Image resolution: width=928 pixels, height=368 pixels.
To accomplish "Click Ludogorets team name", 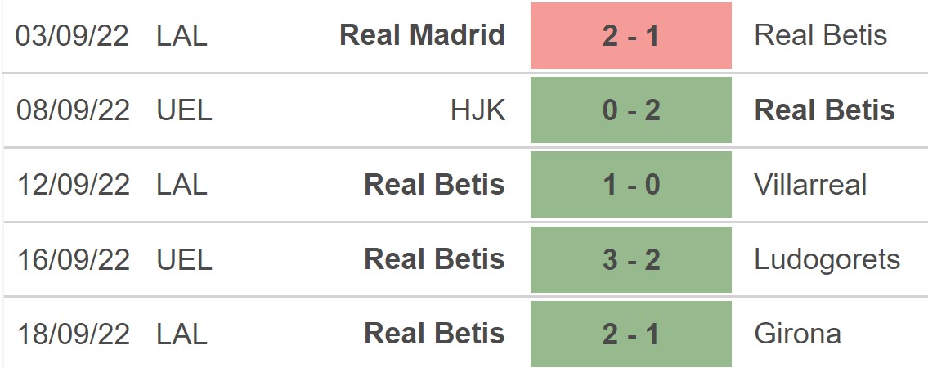I will [827, 259].
